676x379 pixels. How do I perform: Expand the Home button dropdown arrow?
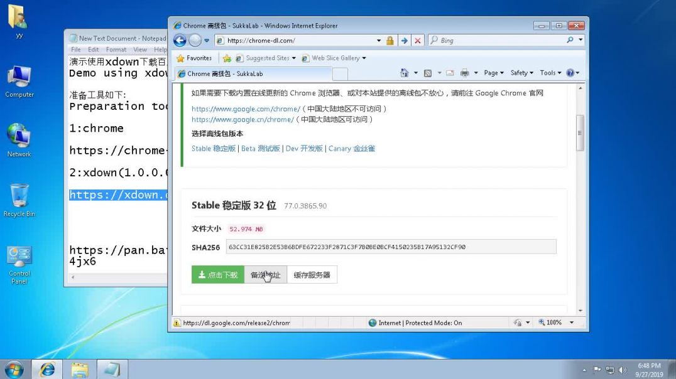tap(416, 73)
